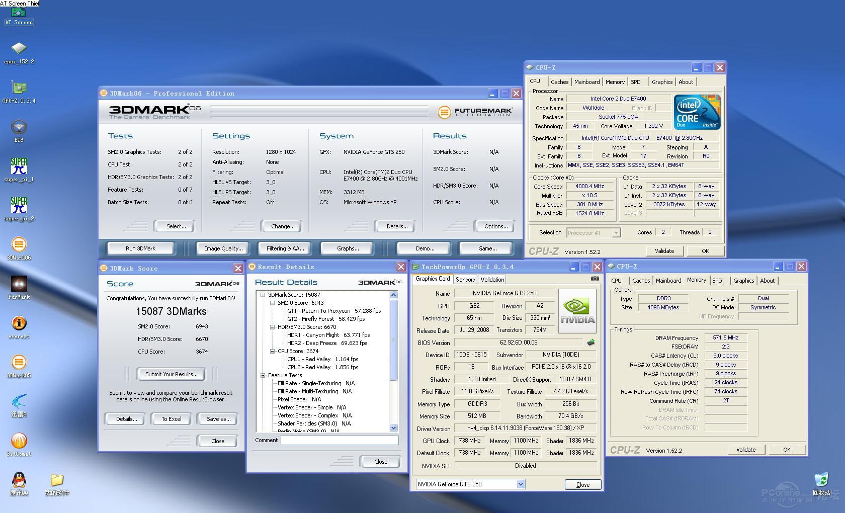Open the Recycle Bin icon
This screenshot has height=513, width=845.
pos(821,484)
